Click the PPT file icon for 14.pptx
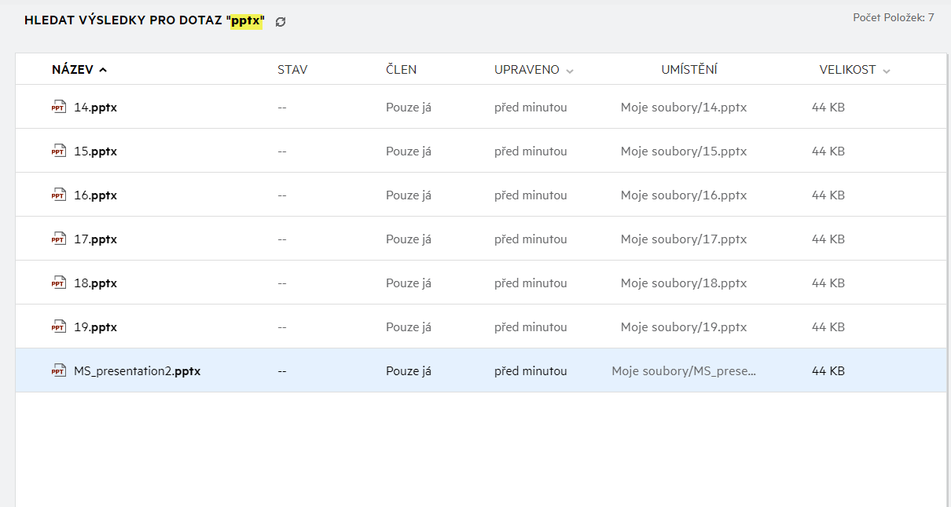Screen dimensions: 951x507 tap(59, 107)
